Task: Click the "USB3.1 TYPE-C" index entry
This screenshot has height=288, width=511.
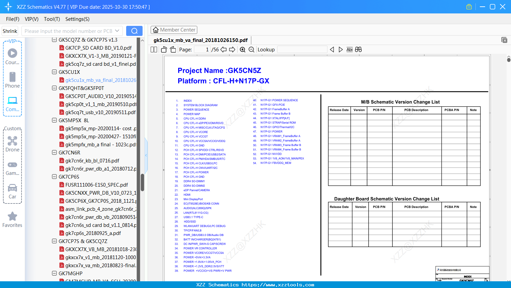Action: 193,217
